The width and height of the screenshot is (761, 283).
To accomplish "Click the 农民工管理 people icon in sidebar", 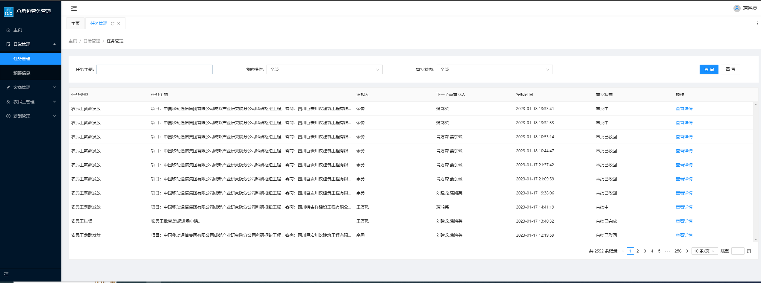I will pyautogui.click(x=8, y=102).
